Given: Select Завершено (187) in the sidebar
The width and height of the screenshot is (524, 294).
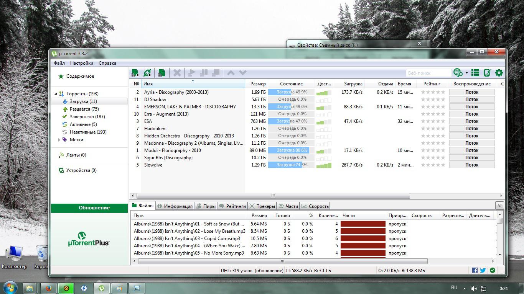Looking at the screenshot, I should click(87, 117).
